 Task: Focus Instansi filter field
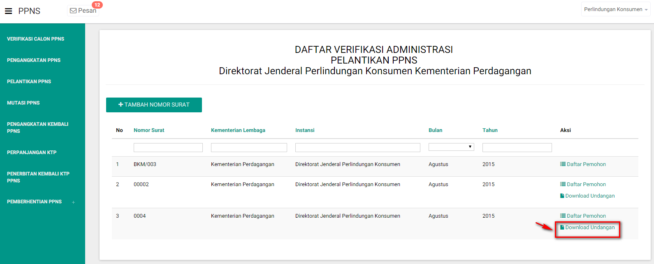pos(358,148)
